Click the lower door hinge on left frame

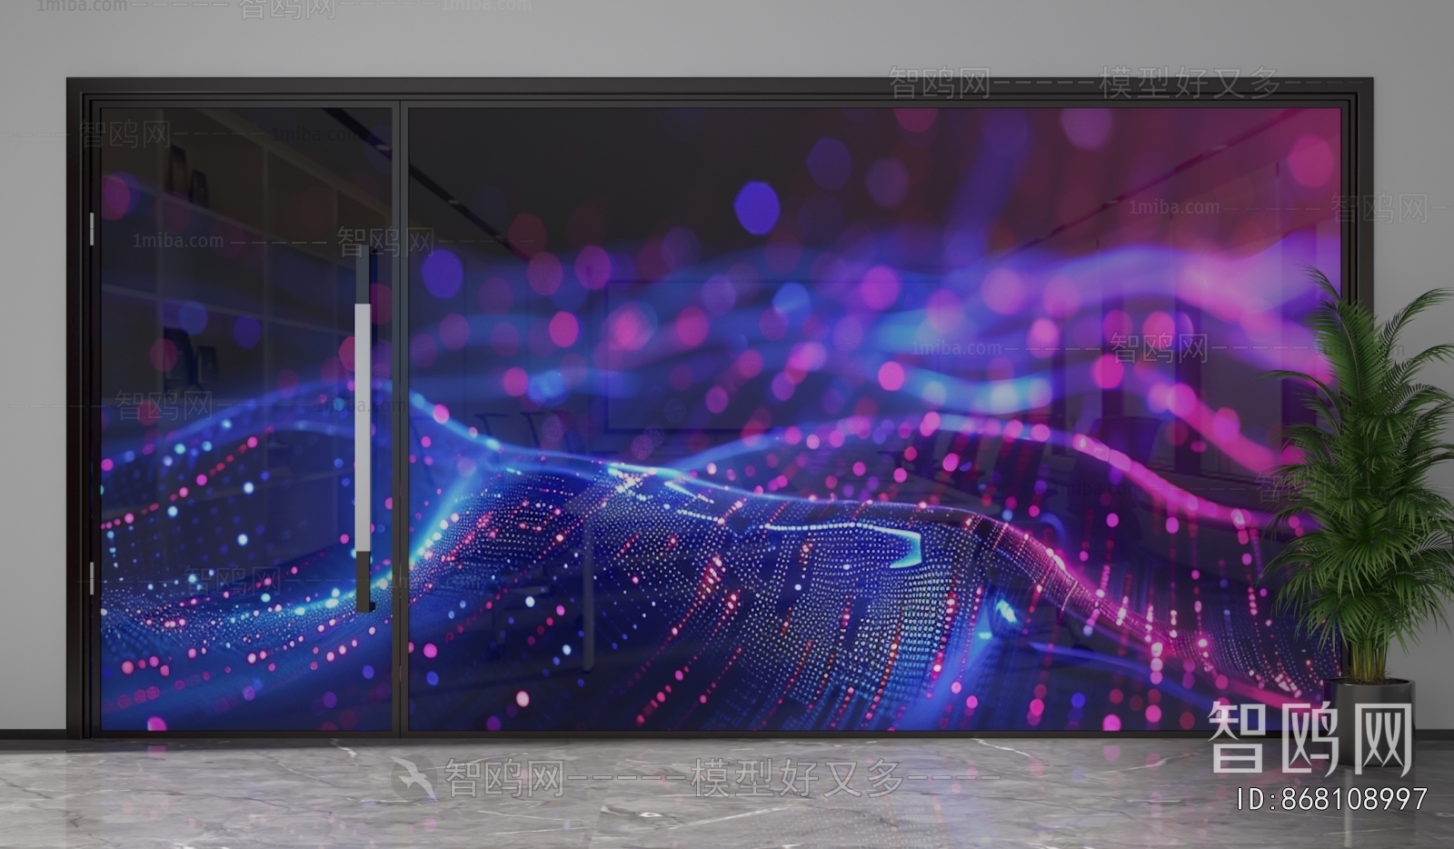(91, 578)
